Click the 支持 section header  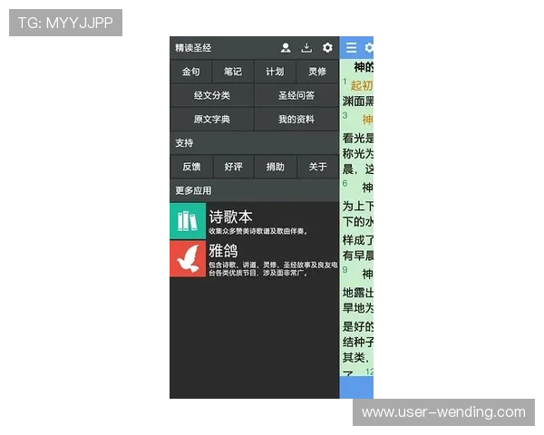point(254,142)
